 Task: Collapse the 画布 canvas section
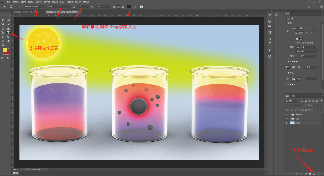coord(286,23)
